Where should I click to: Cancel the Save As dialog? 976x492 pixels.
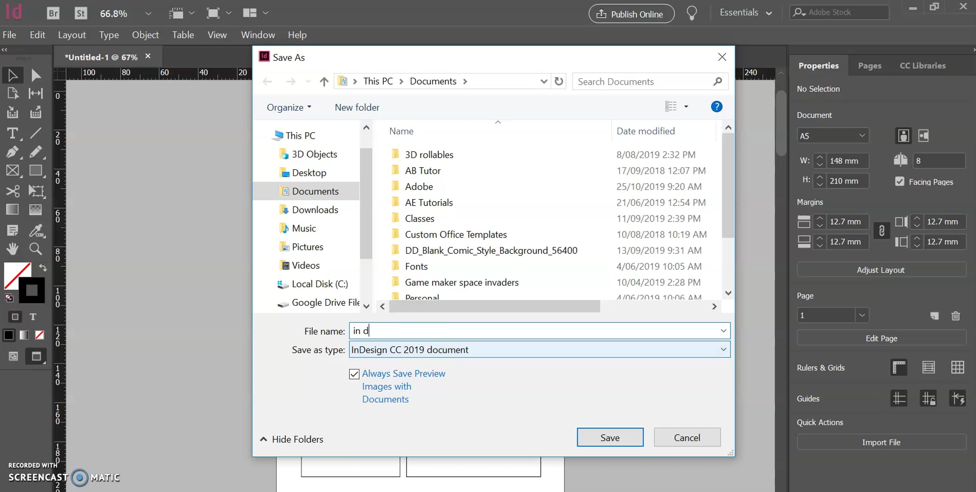tap(687, 437)
